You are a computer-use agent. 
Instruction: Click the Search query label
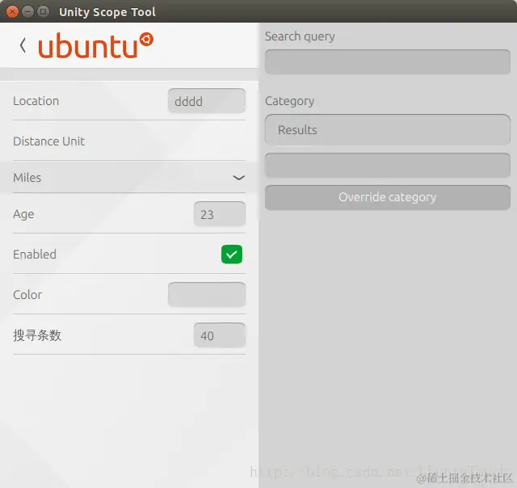click(300, 36)
